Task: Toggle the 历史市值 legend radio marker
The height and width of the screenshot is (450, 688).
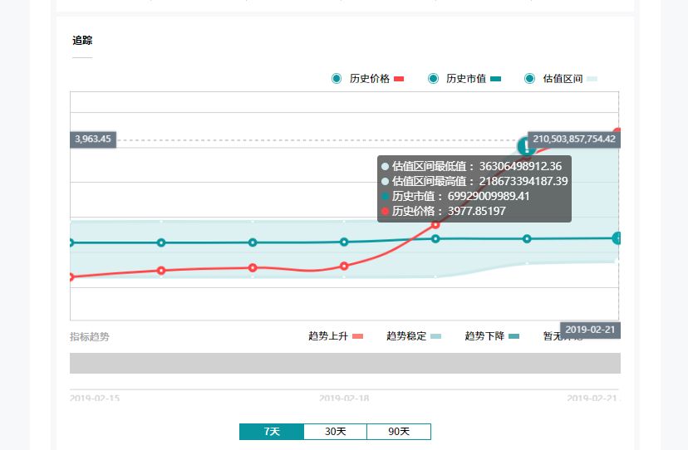Action: pyautogui.click(x=433, y=79)
